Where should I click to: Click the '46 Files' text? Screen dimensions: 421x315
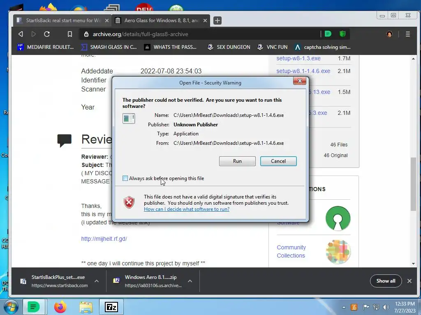coord(339,145)
